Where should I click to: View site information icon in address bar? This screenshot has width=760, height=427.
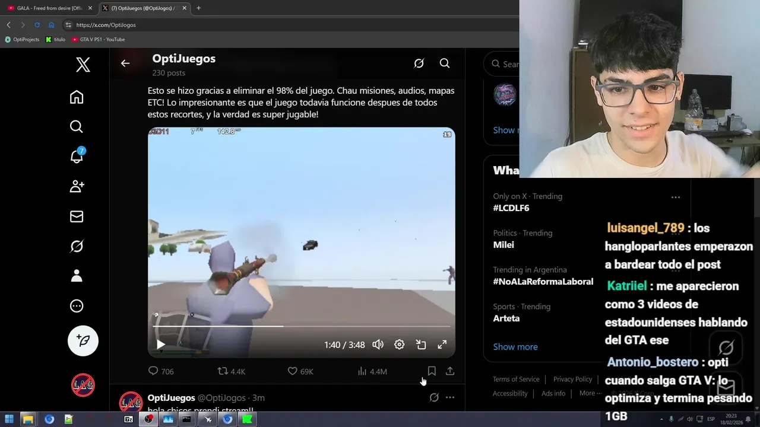(68, 25)
